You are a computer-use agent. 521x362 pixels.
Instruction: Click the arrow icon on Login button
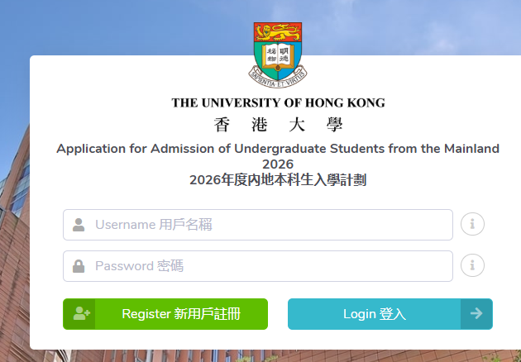coord(476,314)
